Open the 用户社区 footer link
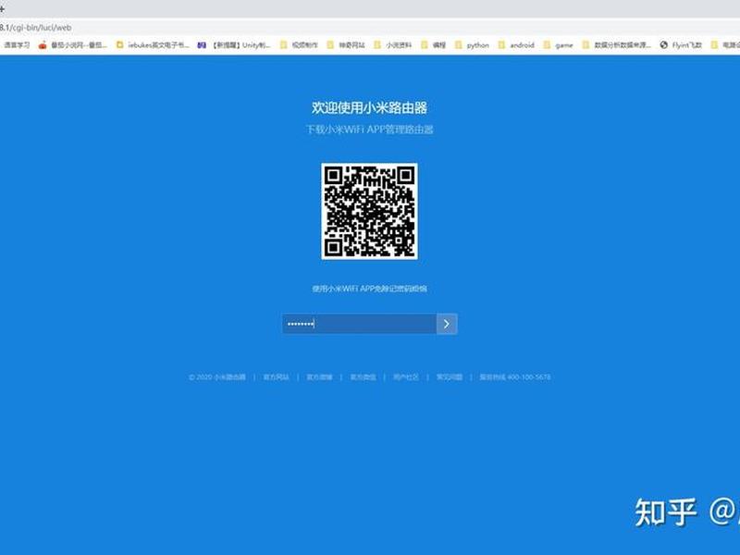 [x=406, y=377]
